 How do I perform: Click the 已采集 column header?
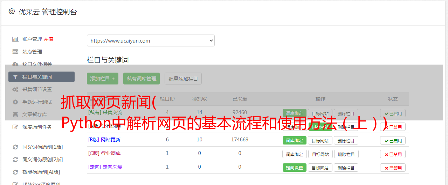click(240, 99)
